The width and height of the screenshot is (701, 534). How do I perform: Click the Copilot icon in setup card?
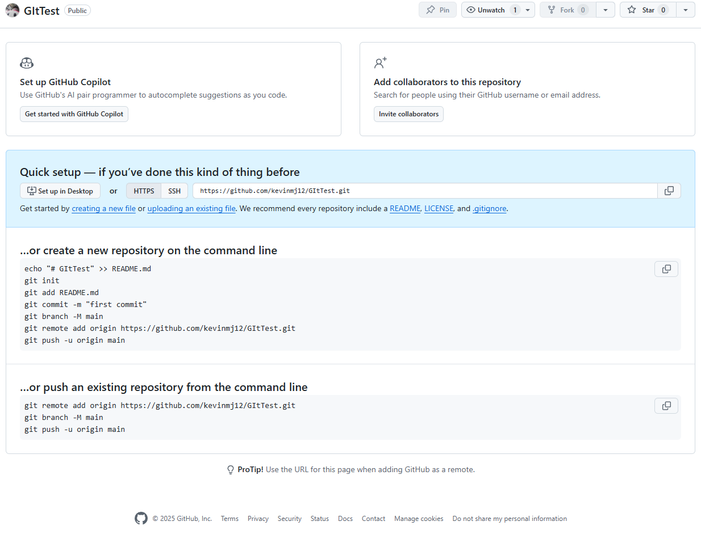27,63
